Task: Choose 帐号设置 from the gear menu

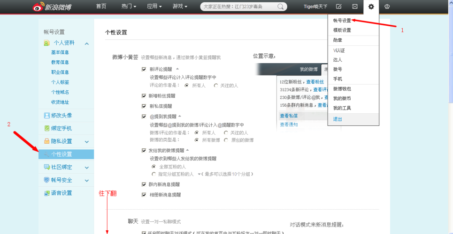Action: point(342,21)
